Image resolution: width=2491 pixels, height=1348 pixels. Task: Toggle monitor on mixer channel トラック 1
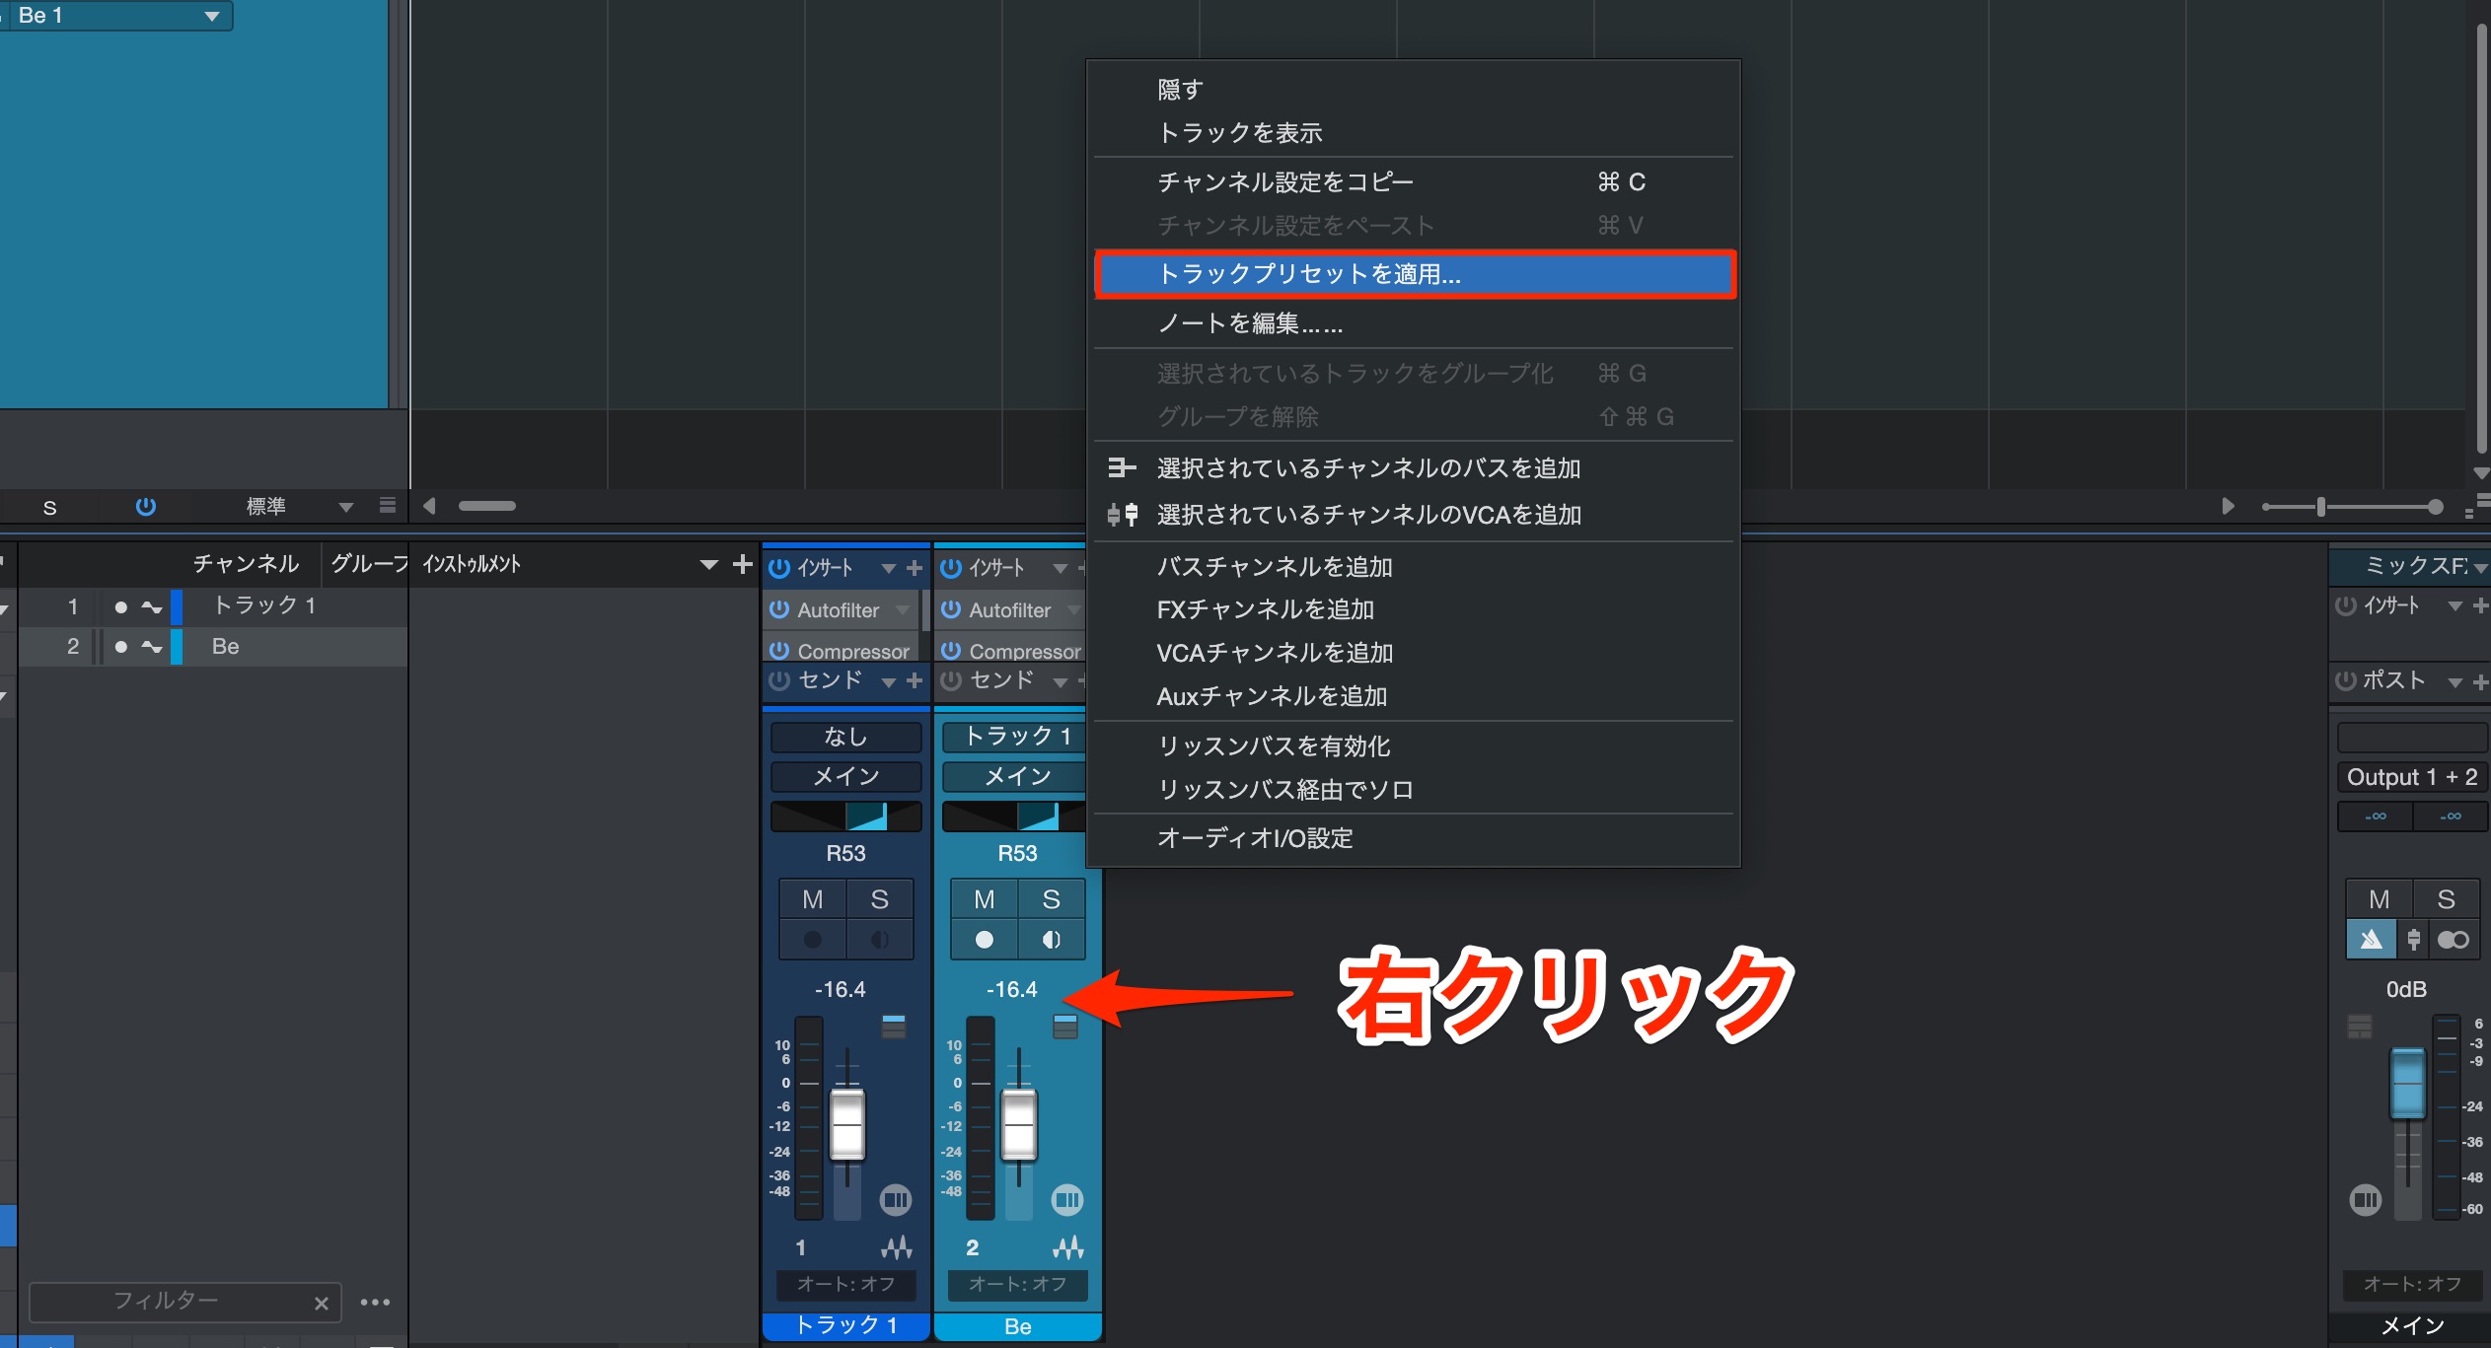click(x=880, y=940)
